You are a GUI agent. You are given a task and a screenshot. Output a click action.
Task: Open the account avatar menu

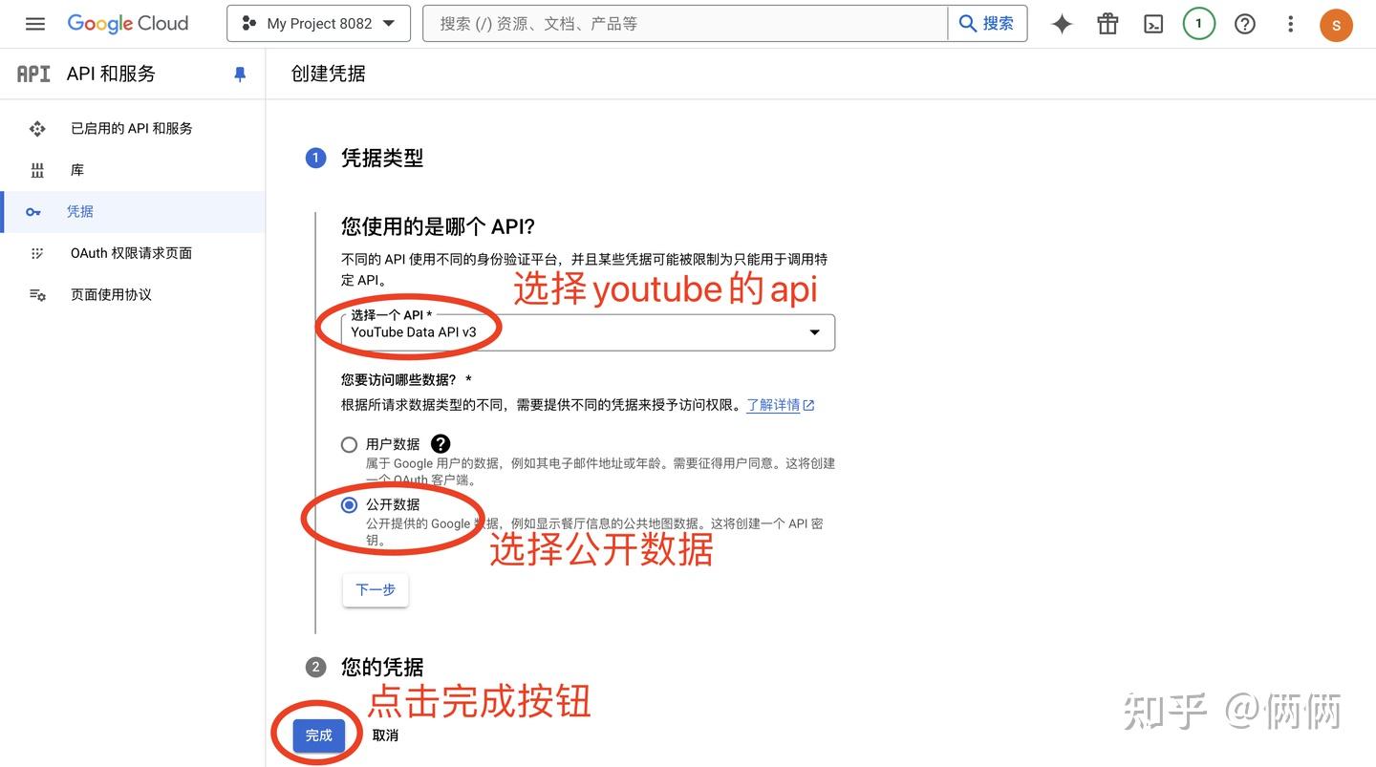click(1336, 24)
